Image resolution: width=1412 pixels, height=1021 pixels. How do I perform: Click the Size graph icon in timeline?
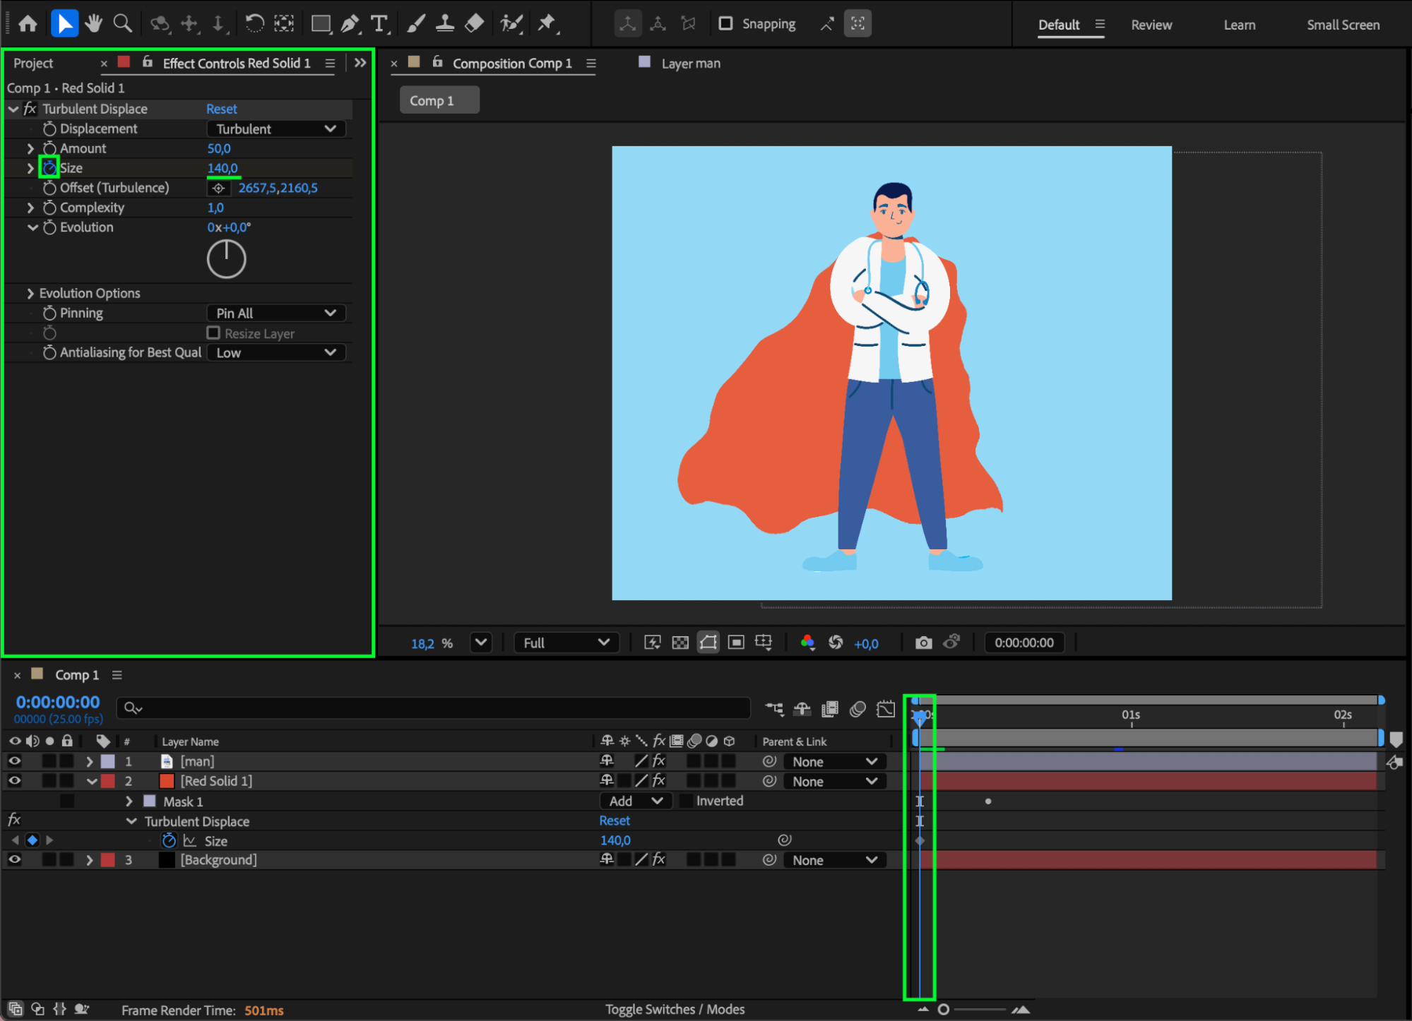coord(189,841)
